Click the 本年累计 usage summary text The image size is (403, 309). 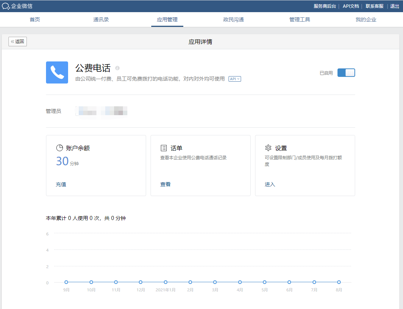point(86,218)
